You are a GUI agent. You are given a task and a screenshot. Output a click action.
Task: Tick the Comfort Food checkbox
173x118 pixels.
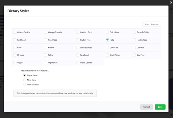[78, 32]
